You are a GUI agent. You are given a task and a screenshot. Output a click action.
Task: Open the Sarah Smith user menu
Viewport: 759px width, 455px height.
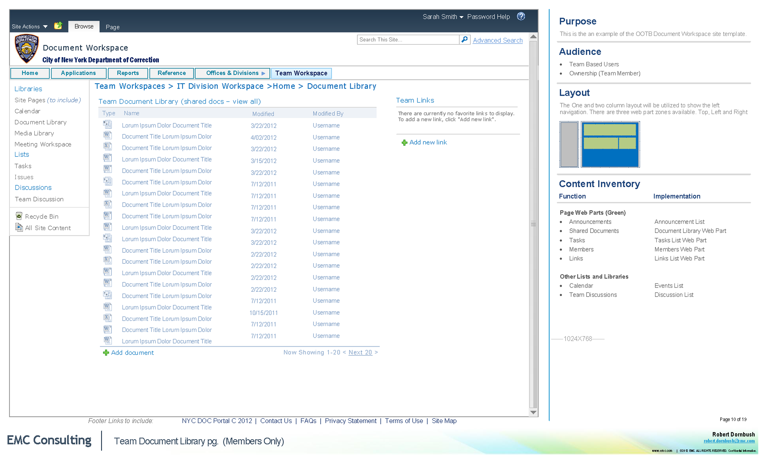[442, 17]
